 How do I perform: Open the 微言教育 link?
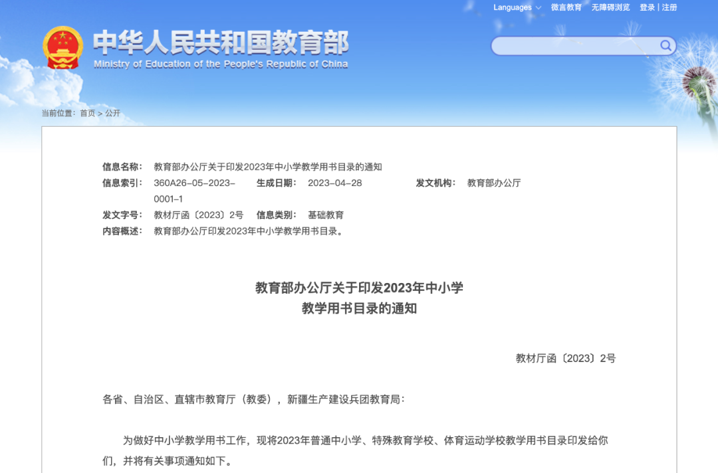(x=566, y=7)
